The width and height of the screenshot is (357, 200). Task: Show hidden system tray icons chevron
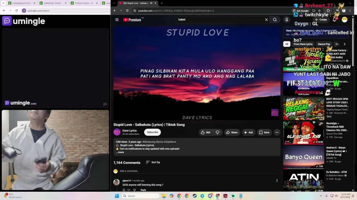coord(321,196)
